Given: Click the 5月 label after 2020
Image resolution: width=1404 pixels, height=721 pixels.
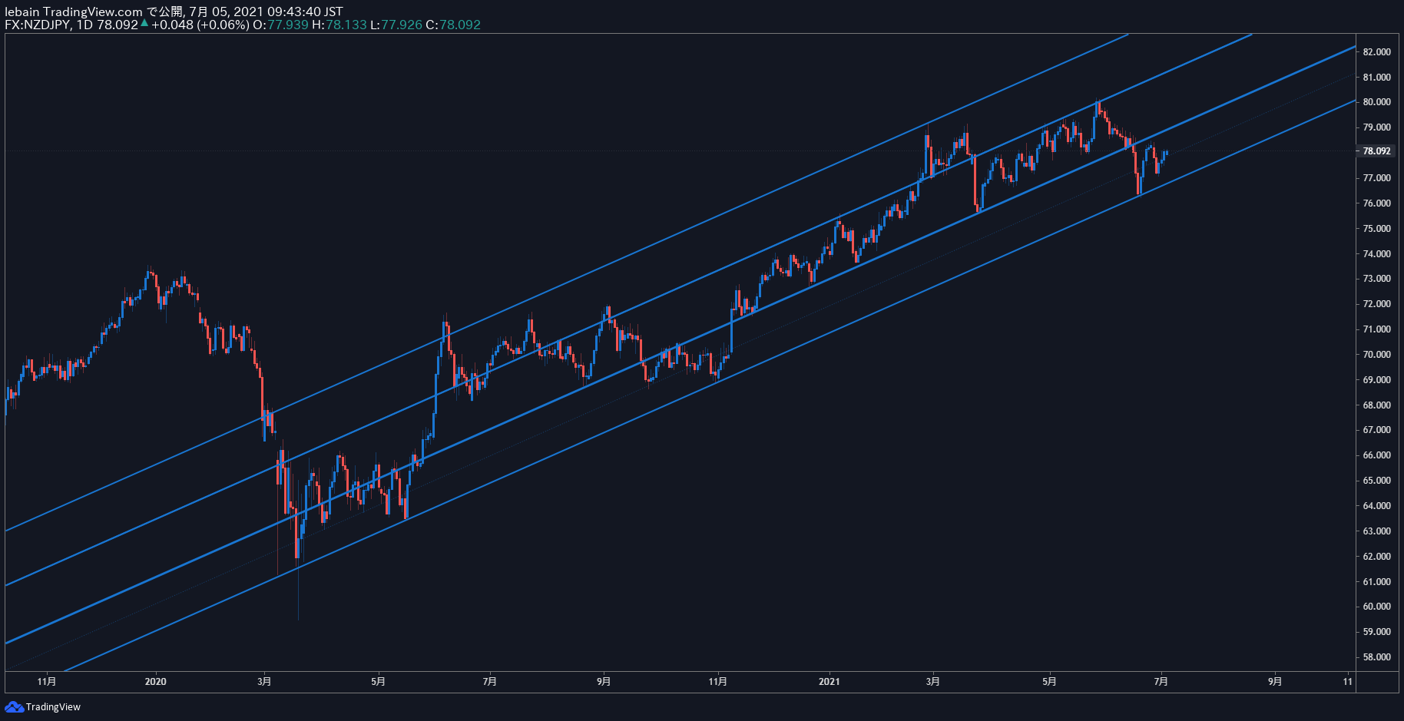Looking at the screenshot, I should pyautogui.click(x=378, y=682).
